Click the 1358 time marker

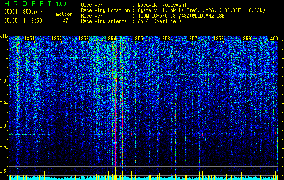click(219, 39)
